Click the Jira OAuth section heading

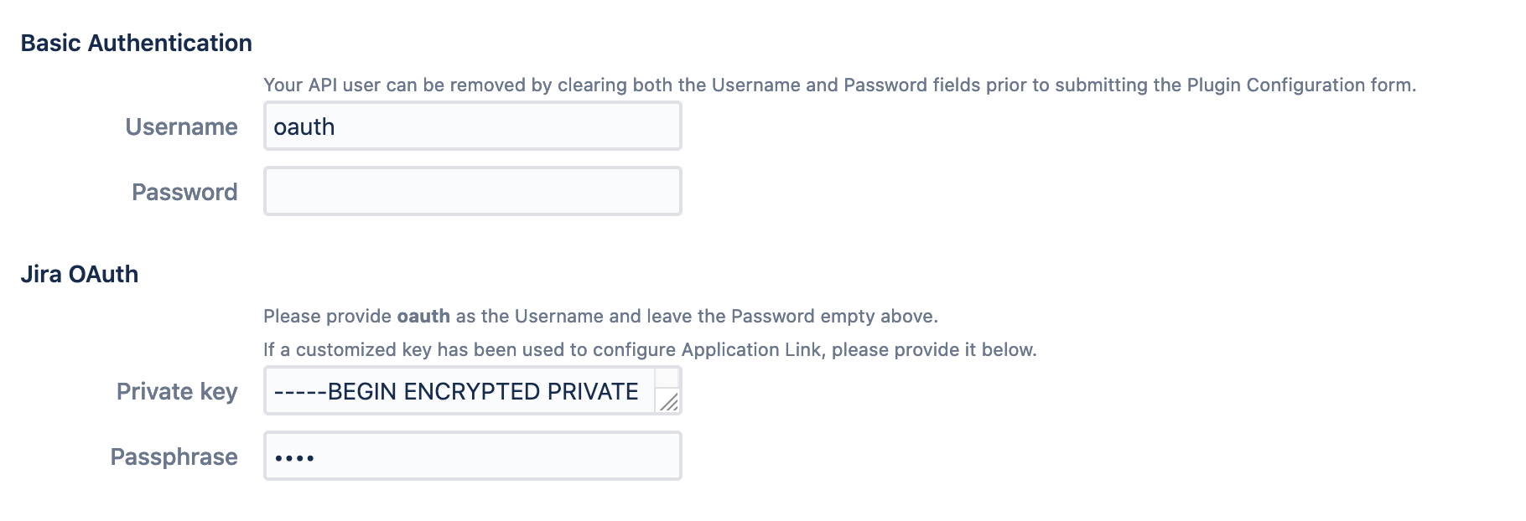point(79,275)
